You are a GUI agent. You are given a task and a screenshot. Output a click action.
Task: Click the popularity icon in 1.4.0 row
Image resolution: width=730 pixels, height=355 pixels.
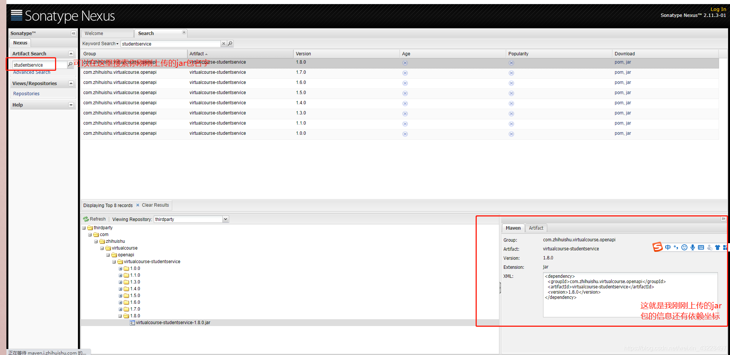coord(511,104)
